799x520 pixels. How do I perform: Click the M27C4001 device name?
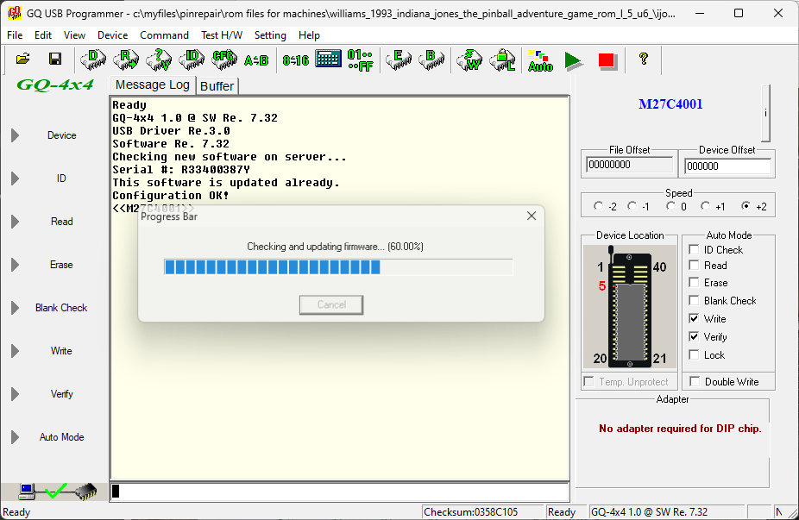pos(670,104)
